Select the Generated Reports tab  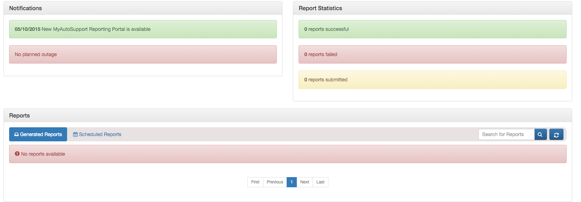coord(38,134)
